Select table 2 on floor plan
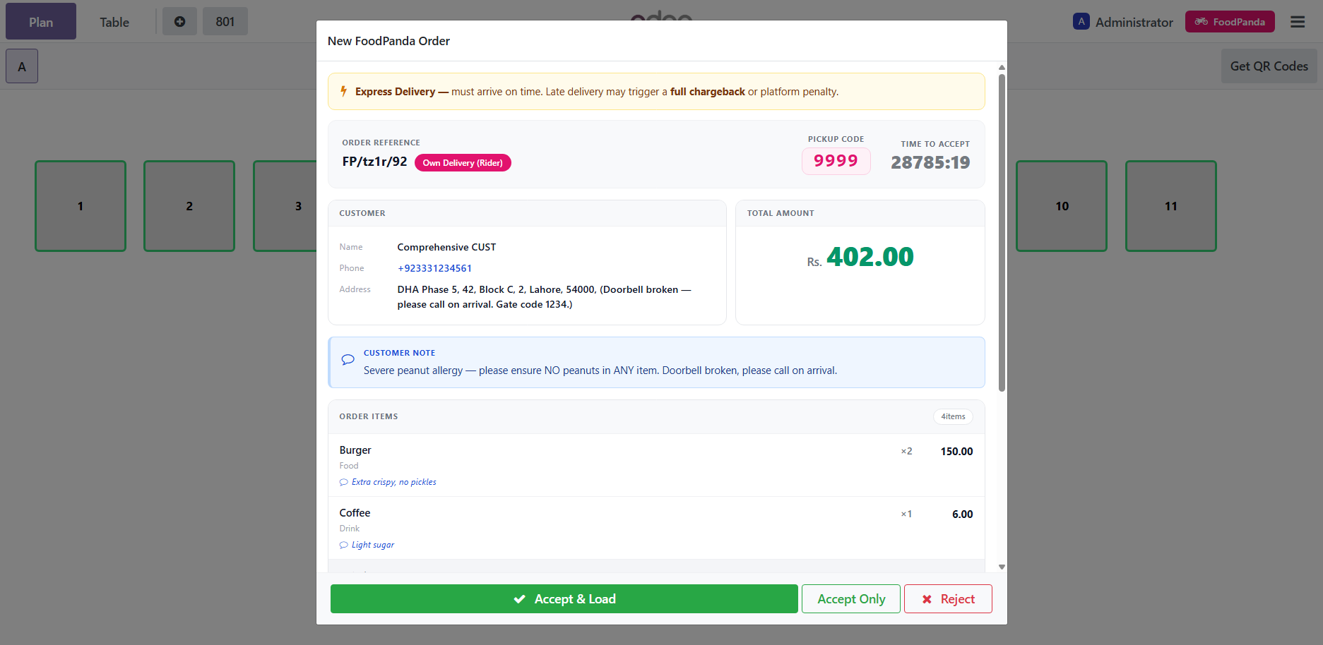1323x645 pixels. (189, 206)
